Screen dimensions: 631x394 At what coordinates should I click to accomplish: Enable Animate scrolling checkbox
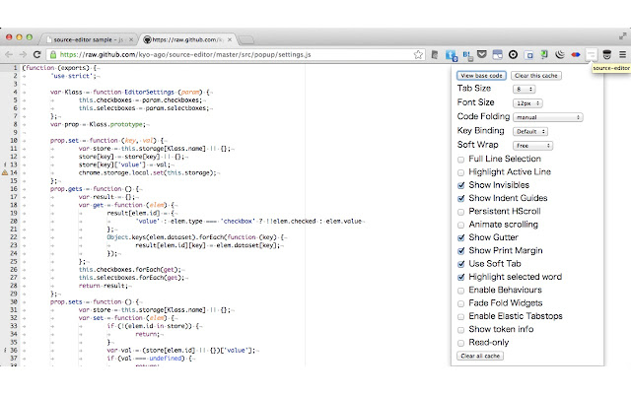[x=460, y=226]
